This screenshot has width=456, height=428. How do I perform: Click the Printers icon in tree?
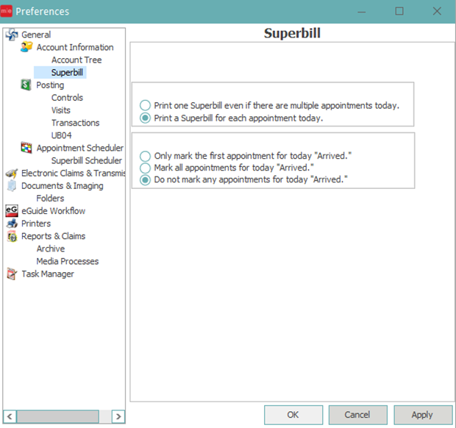click(x=11, y=224)
